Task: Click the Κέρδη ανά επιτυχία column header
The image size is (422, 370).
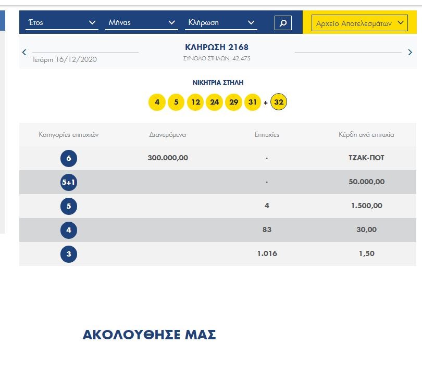Action: click(x=366, y=134)
